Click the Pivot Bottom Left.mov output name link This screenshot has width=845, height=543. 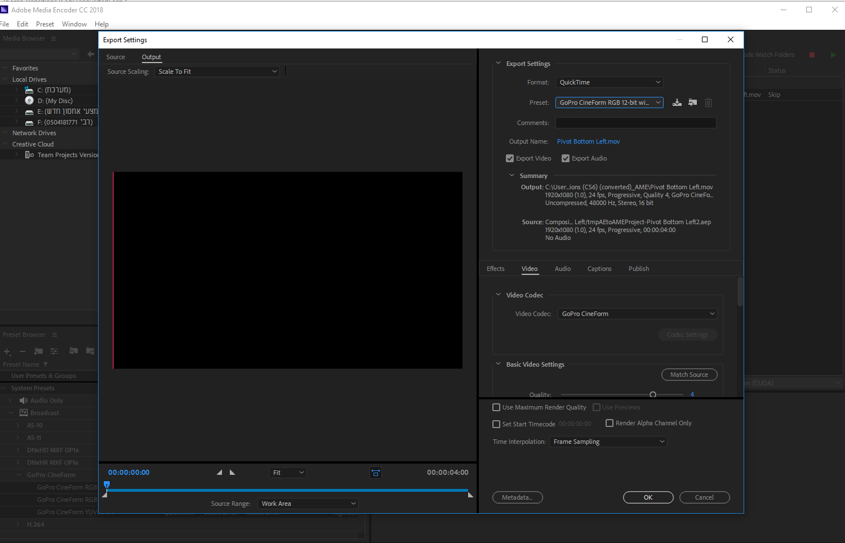588,141
